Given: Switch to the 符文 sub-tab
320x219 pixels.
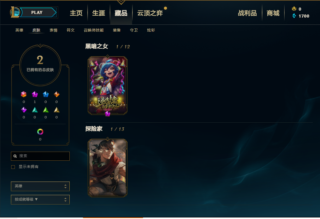Looking at the screenshot, I should pos(71,30).
